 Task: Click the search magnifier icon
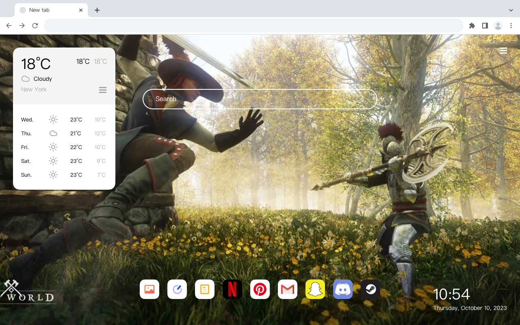(360, 99)
